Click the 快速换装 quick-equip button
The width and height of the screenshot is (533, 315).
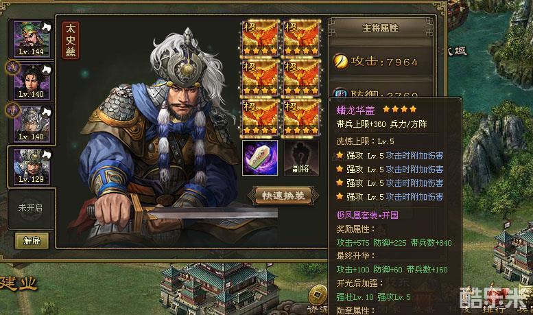[283, 196]
